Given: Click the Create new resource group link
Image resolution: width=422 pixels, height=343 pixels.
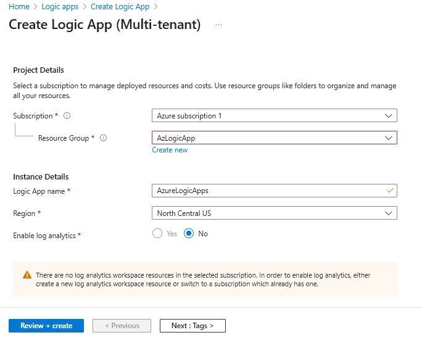Looking at the screenshot, I should (x=170, y=150).
